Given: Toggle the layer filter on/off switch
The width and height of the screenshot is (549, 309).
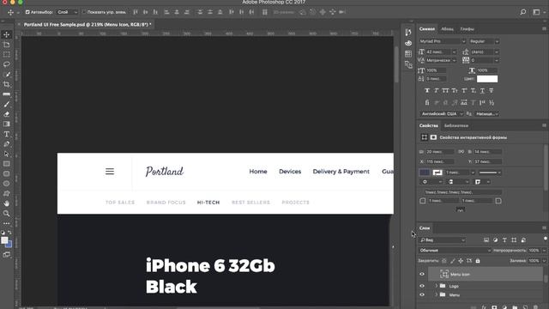Looking at the screenshot, I should 546,239.
